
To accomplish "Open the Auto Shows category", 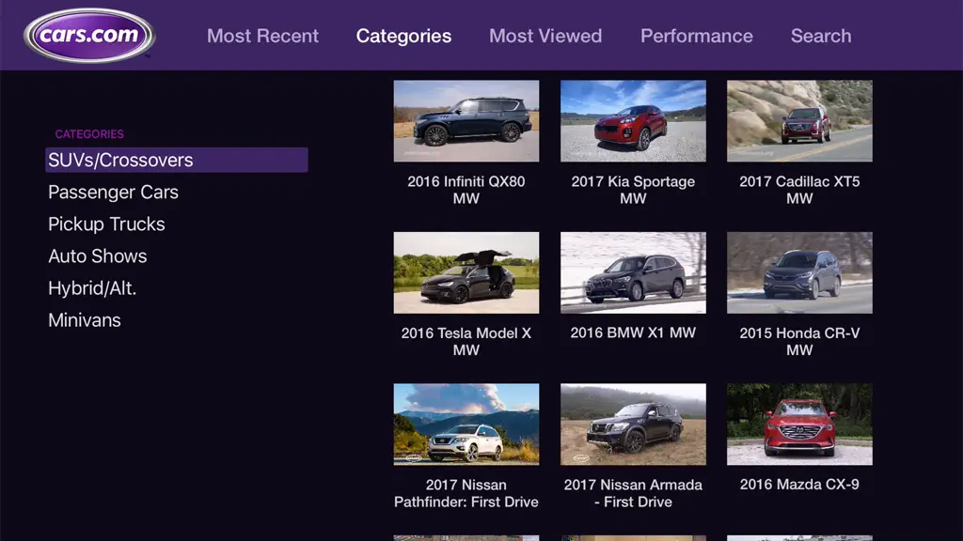I will pos(97,255).
